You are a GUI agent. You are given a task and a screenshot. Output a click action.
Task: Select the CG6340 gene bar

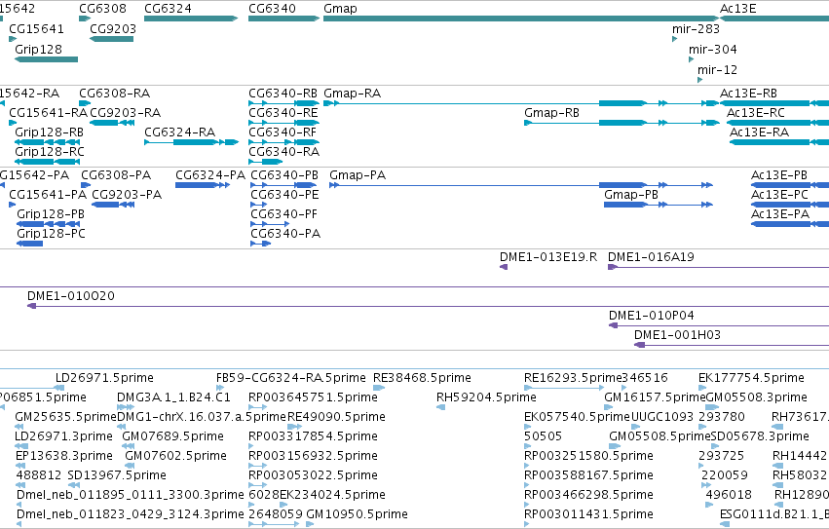click(283, 19)
